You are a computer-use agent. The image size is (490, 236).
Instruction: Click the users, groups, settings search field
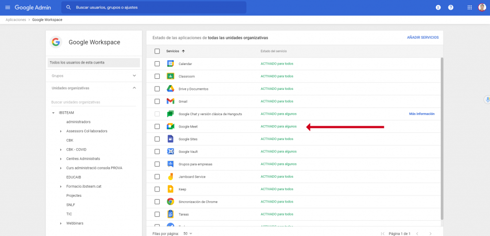(x=154, y=7)
